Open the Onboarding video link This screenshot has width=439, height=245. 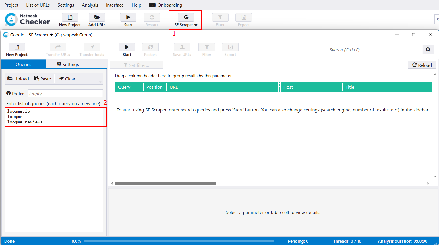pyautogui.click(x=165, y=5)
